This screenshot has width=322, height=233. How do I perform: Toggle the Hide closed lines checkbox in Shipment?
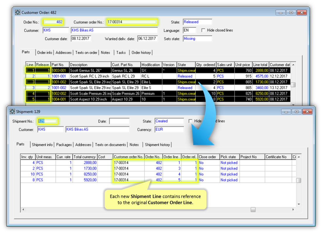click(190, 121)
